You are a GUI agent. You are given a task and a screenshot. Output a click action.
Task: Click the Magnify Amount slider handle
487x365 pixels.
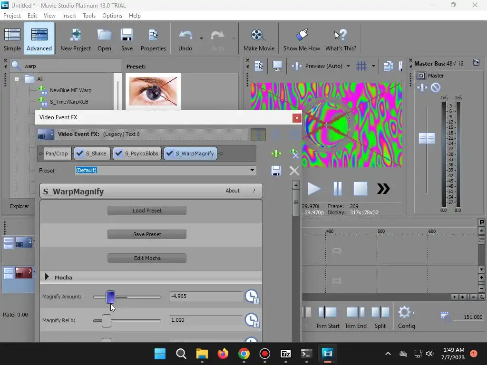point(110,297)
